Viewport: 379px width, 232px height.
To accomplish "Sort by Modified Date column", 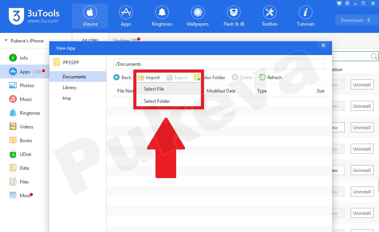I will (221, 91).
